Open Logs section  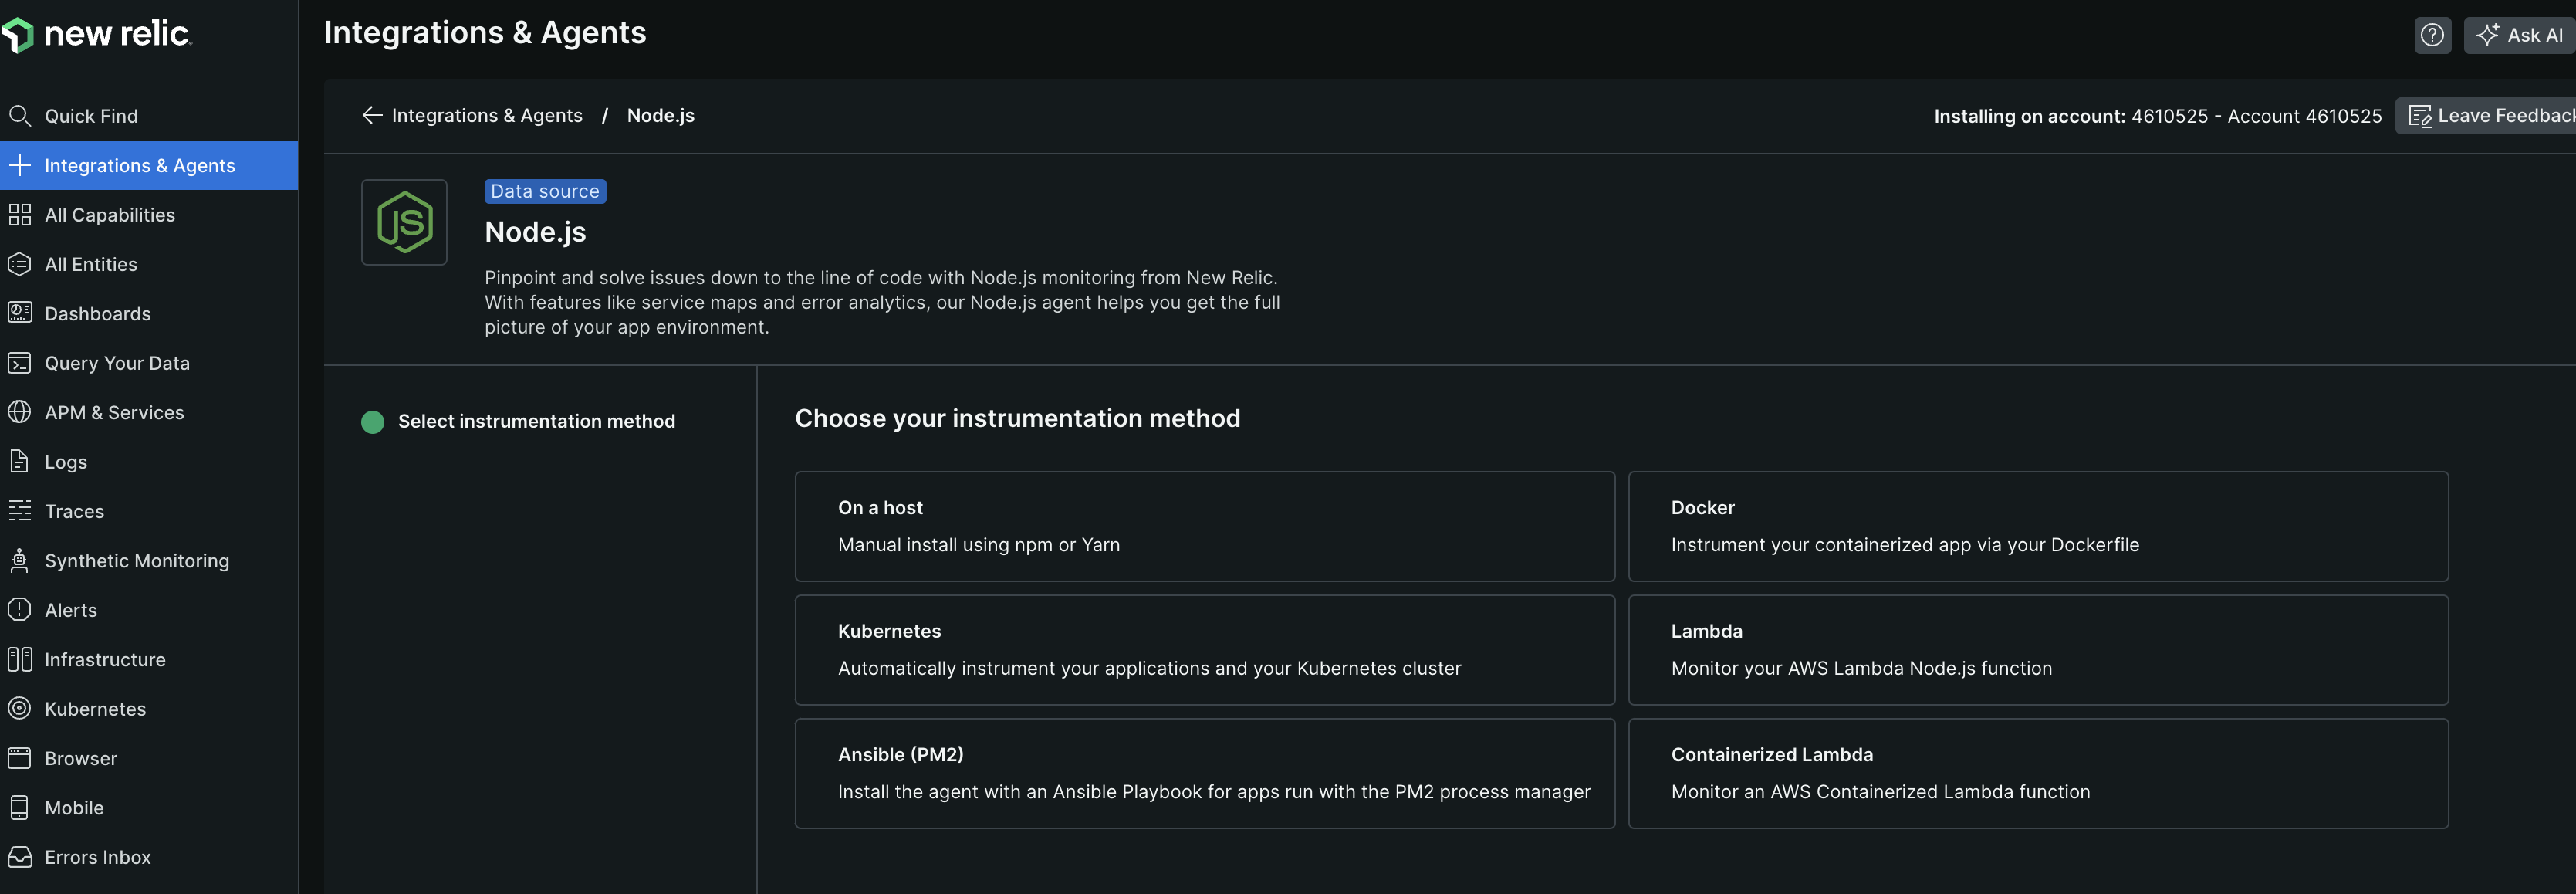click(x=149, y=462)
